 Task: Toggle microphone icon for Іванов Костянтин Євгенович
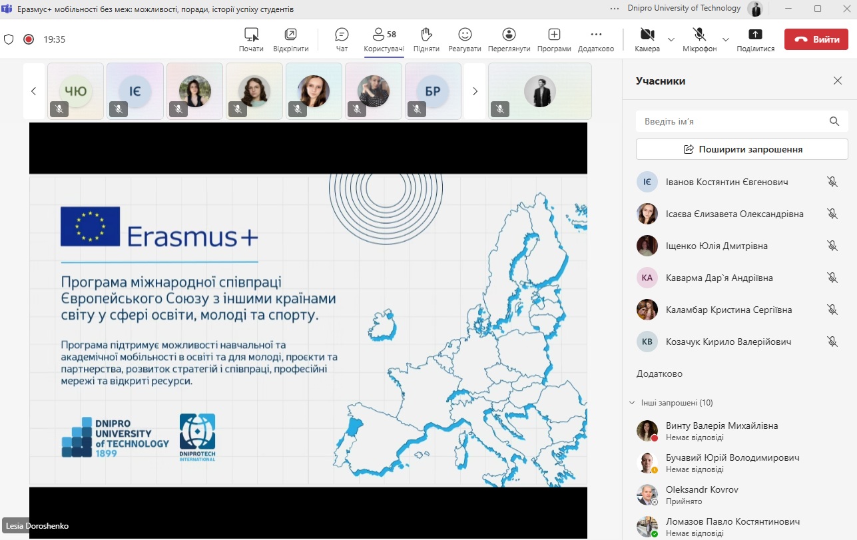point(832,182)
